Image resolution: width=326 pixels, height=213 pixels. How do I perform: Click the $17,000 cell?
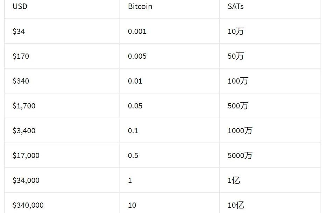pos(26,156)
